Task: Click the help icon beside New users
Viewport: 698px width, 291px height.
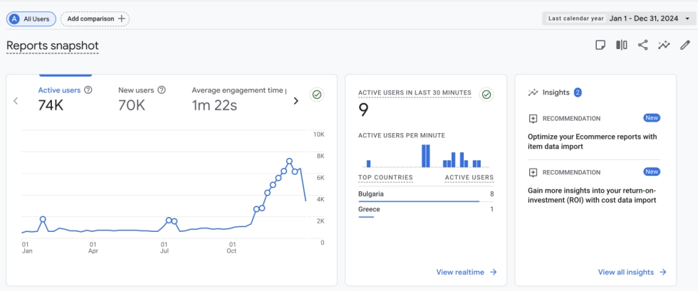Action: point(162,90)
